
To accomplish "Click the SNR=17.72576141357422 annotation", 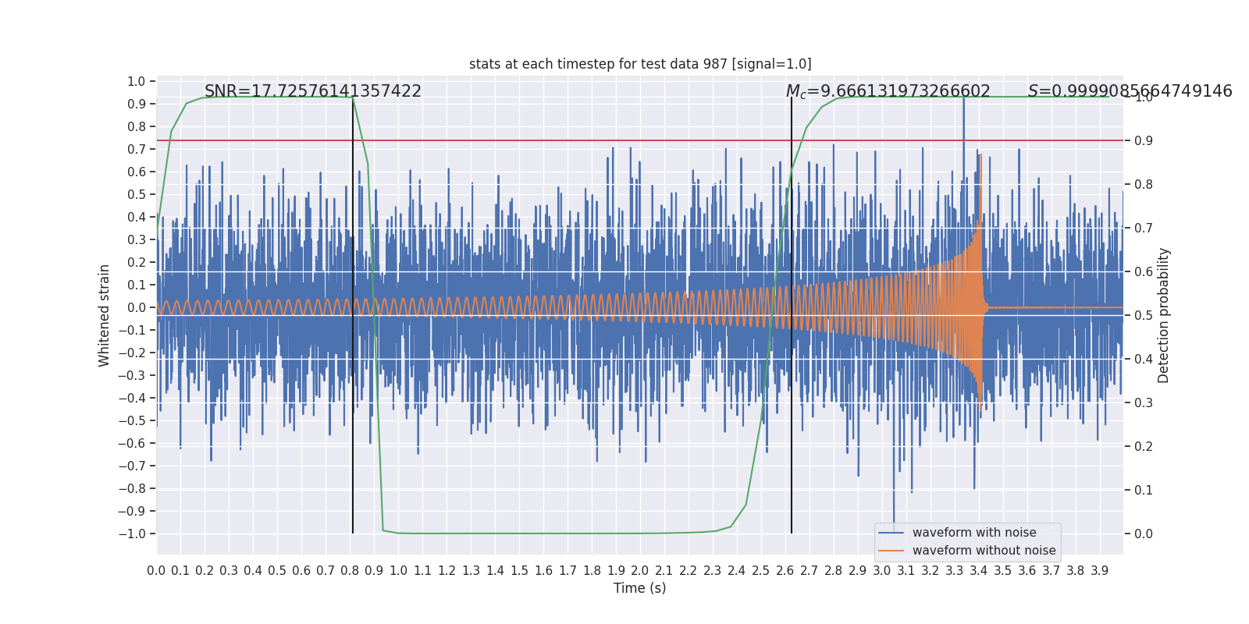I will click(312, 91).
